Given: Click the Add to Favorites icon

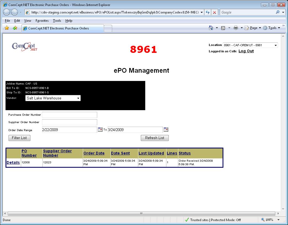Looking at the screenshot, I should [x=15, y=28].
